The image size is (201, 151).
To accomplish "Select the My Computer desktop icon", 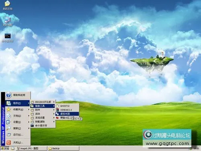I will click(8, 21).
